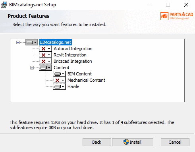This screenshot has width=195, height=152.
Task: Click hard-drive icon beside Hawle feature
Action: 58,86
